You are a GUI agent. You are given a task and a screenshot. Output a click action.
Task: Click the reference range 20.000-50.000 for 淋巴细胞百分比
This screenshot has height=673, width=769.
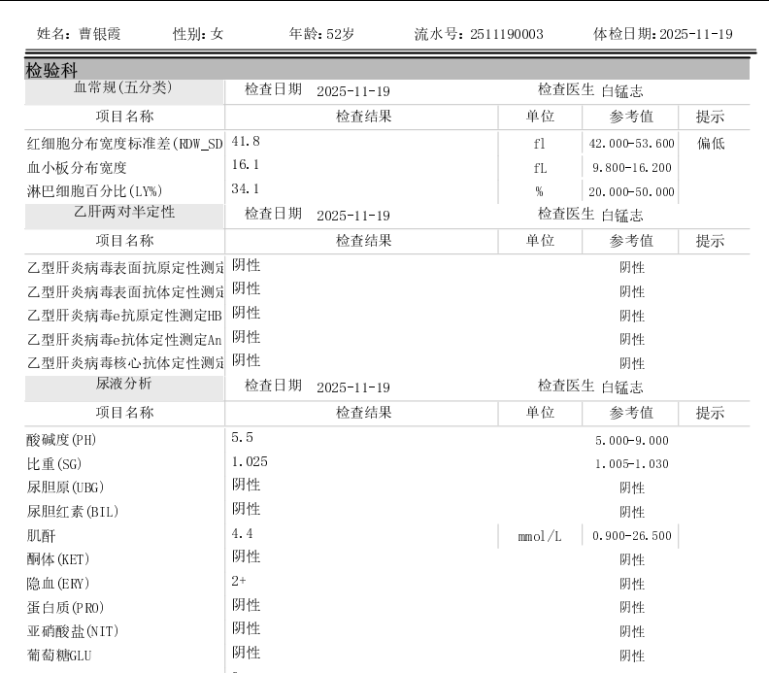click(631, 191)
